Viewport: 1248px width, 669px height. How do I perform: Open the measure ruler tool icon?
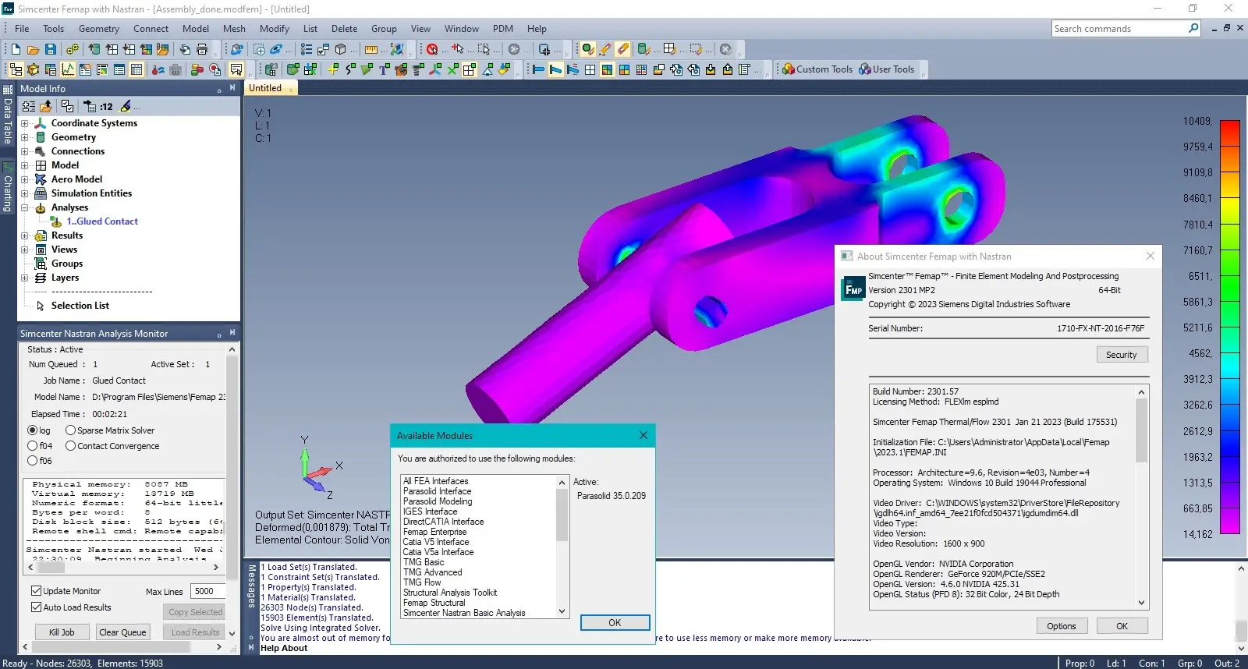[371, 49]
